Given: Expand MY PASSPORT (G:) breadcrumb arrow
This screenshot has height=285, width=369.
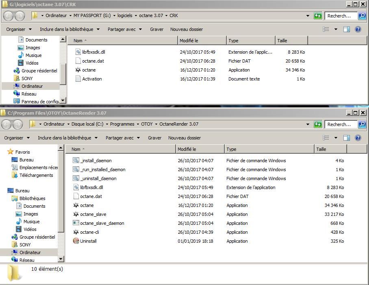Looking at the screenshot, I should [x=114, y=15].
